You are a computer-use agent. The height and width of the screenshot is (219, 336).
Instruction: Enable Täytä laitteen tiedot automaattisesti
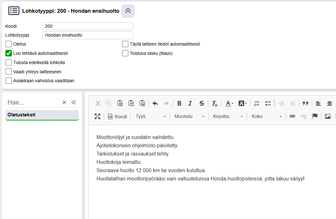(125, 44)
